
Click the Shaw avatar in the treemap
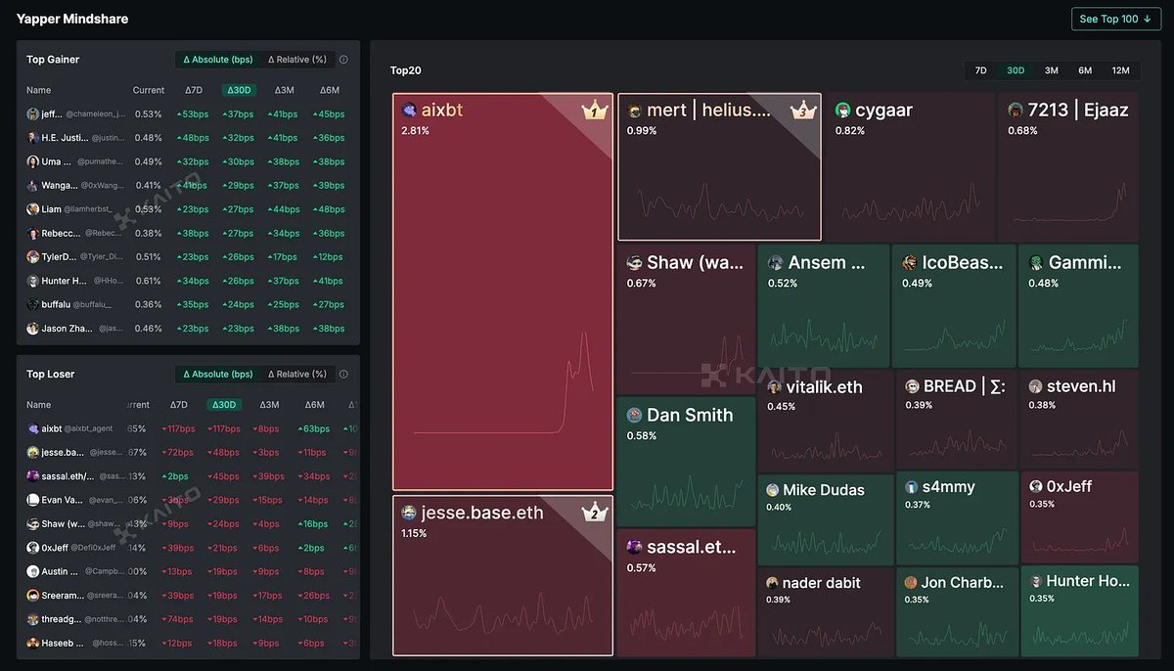point(635,263)
